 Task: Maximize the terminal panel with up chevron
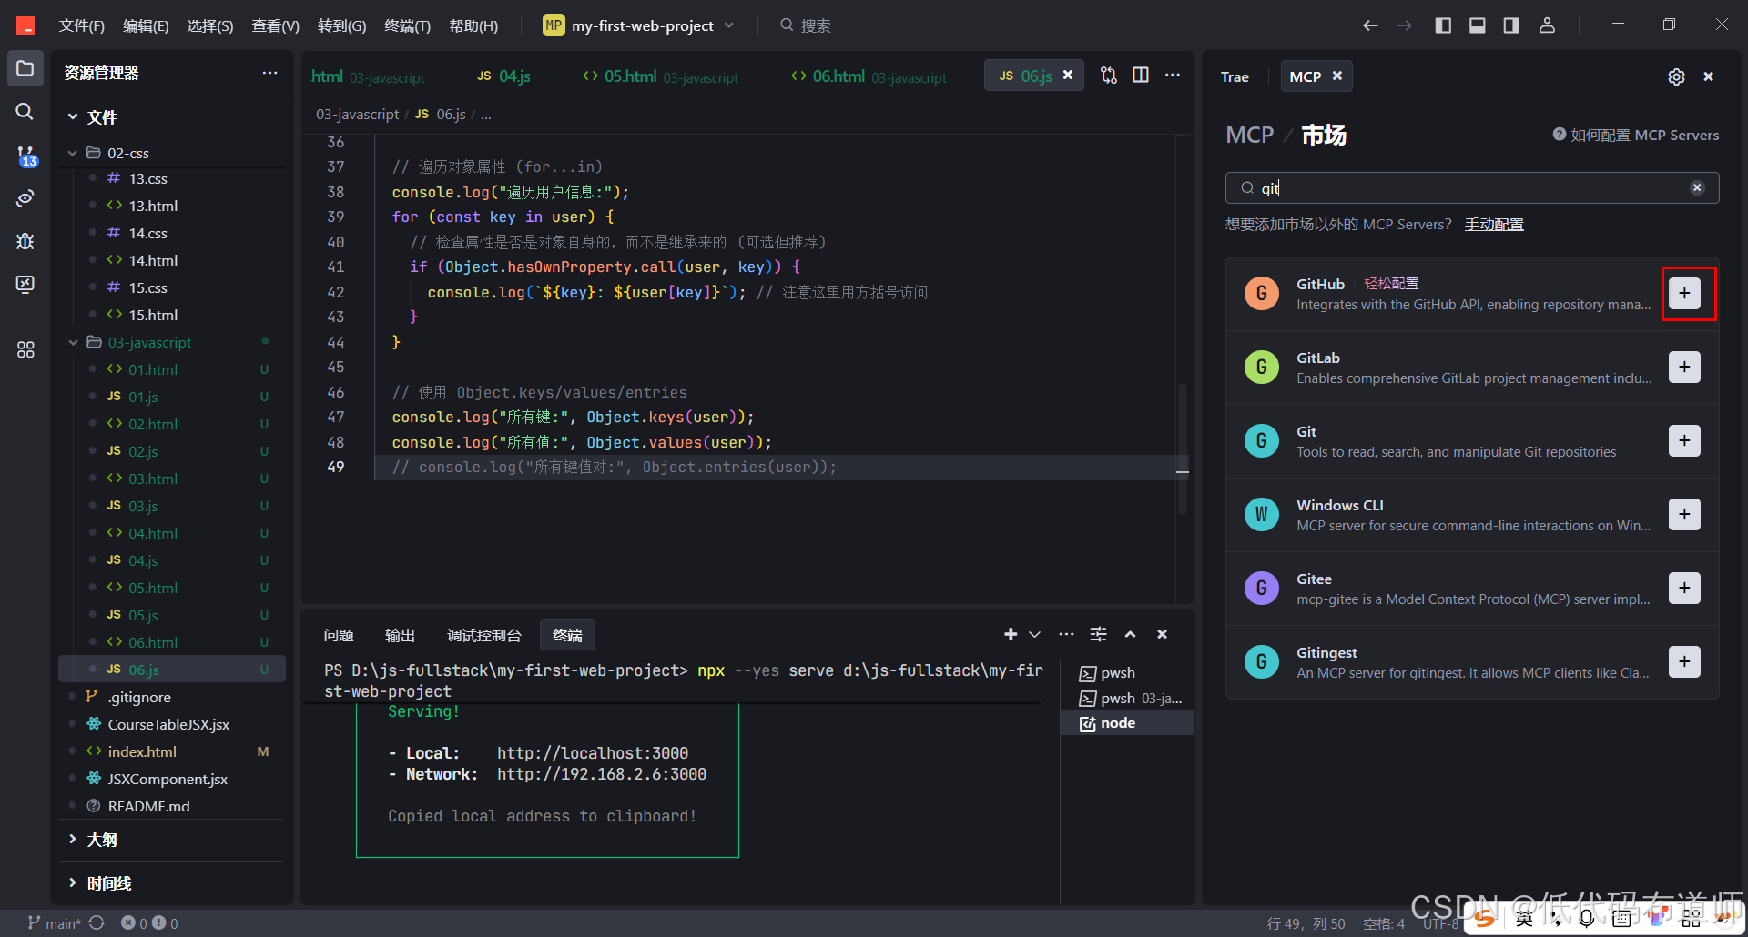[x=1130, y=635]
